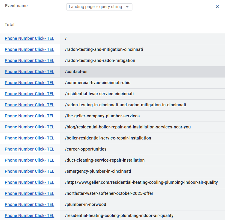Viewport: 225px width, 220px height.
Task: Open Phone Number Click- TEL link for /residential-hvac-service-cincinnati
Action: [29, 94]
